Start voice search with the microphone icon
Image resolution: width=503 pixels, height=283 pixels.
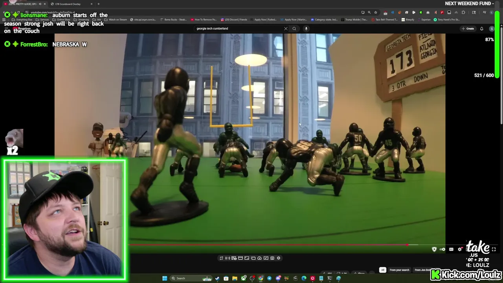(306, 28)
